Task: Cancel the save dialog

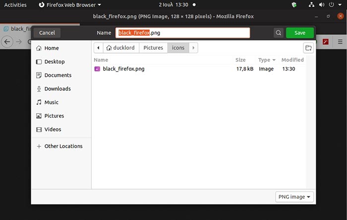Action: tap(47, 33)
